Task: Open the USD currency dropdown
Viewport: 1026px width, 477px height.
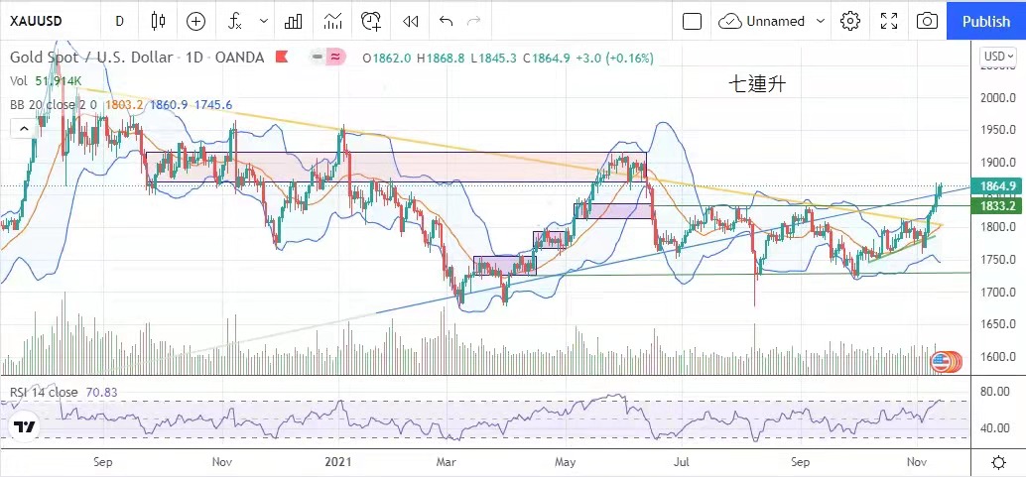Action: 995,57
